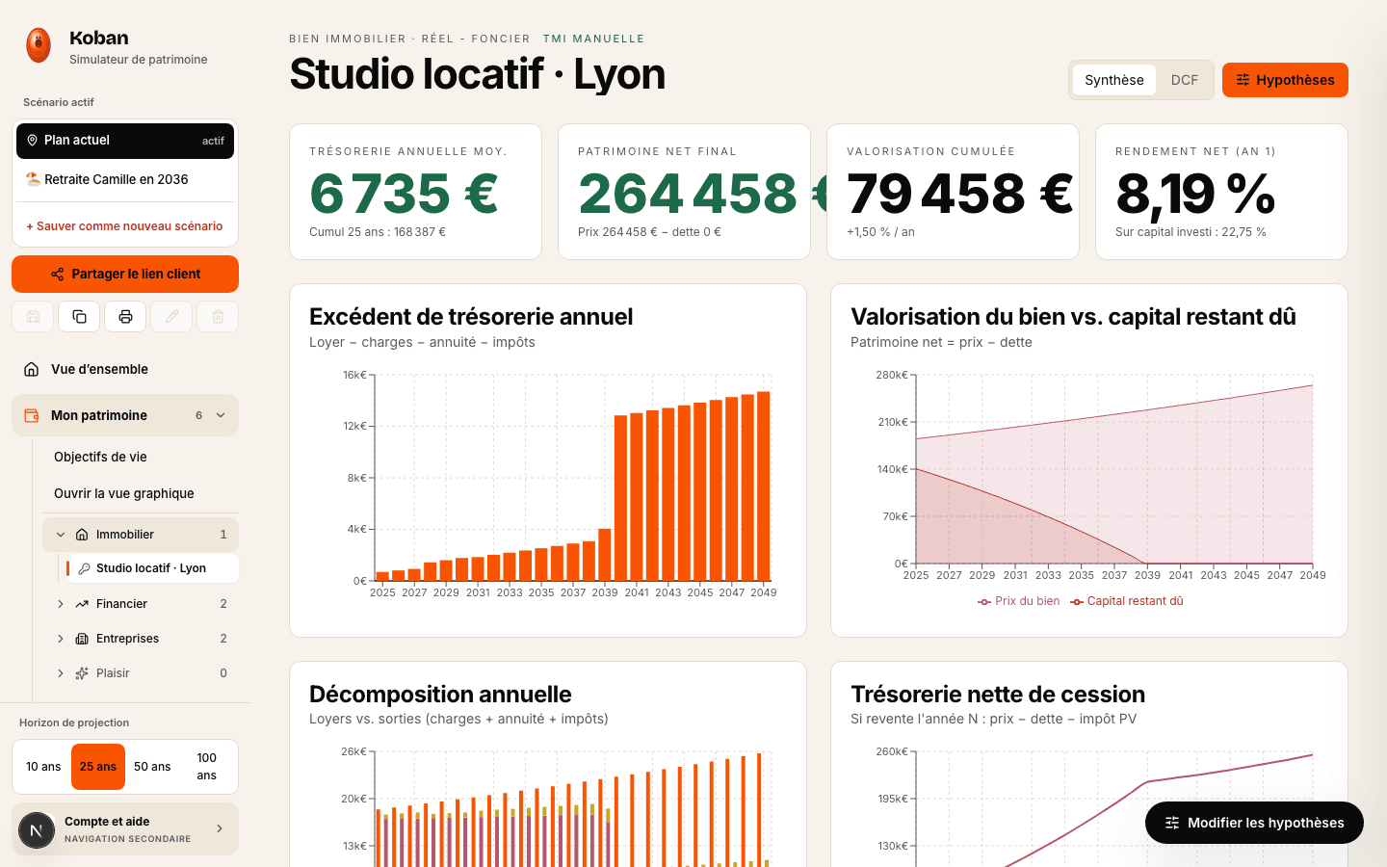Viewport: 1387px width, 867px height.
Task: Click the house icon beside Vue d'ensemble
Action: [32, 369]
